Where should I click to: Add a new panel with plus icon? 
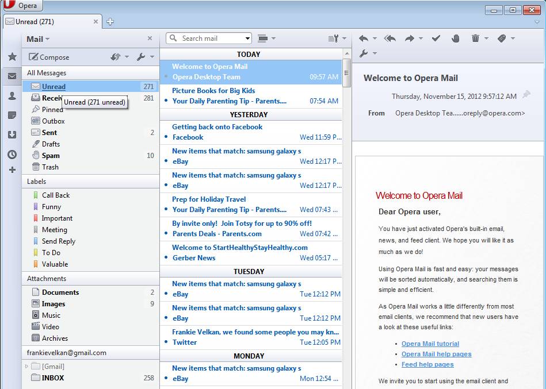pyautogui.click(x=12, y=170)
